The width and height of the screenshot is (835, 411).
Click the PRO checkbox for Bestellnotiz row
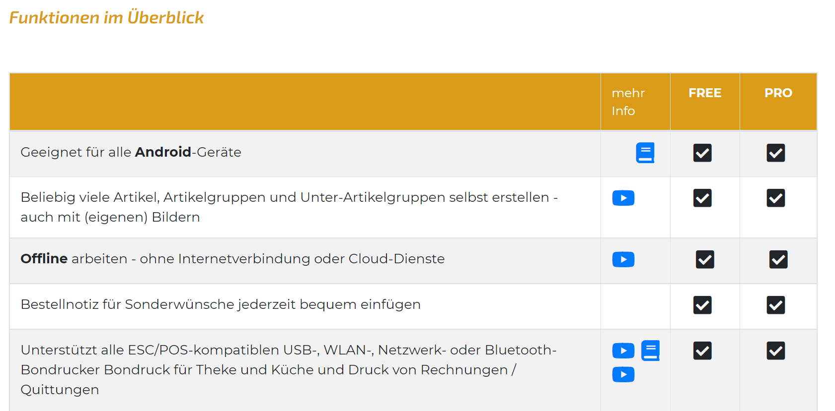point(775,305)
